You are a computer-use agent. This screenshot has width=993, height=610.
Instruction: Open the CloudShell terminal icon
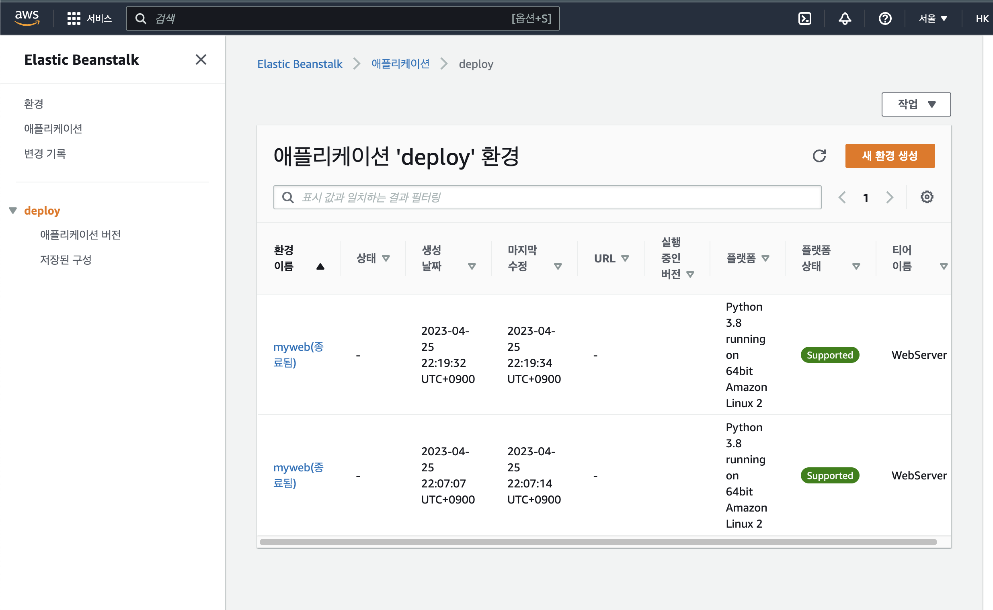click(x=804, y=18)
